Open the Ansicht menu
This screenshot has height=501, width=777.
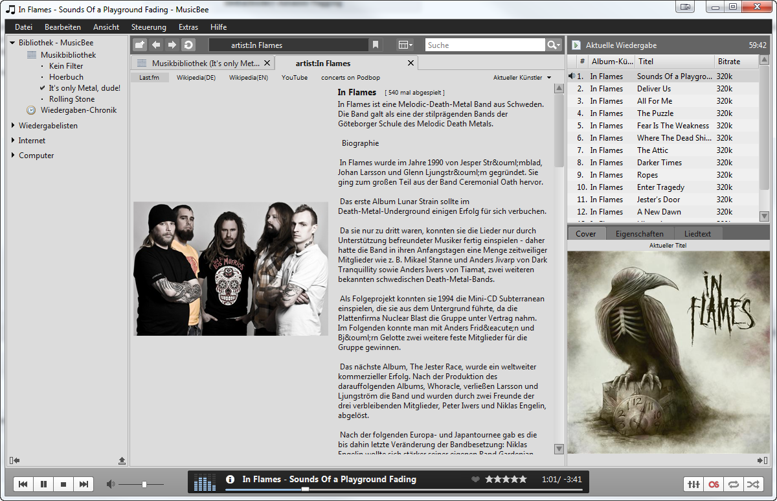pyautogui.click(x=106, y=27)
